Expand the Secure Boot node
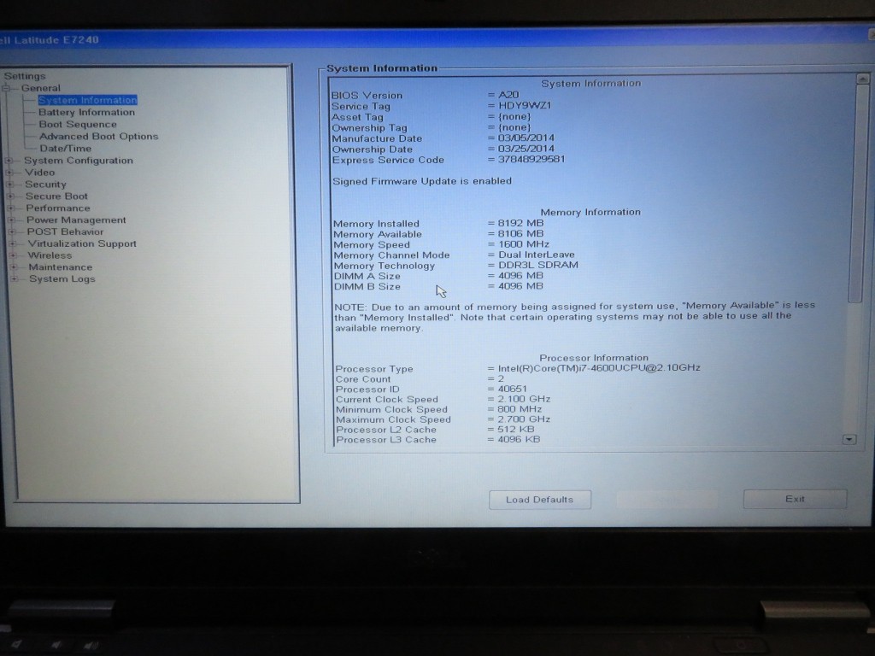Viewport: 875px width, 656px height. (10, 196)
